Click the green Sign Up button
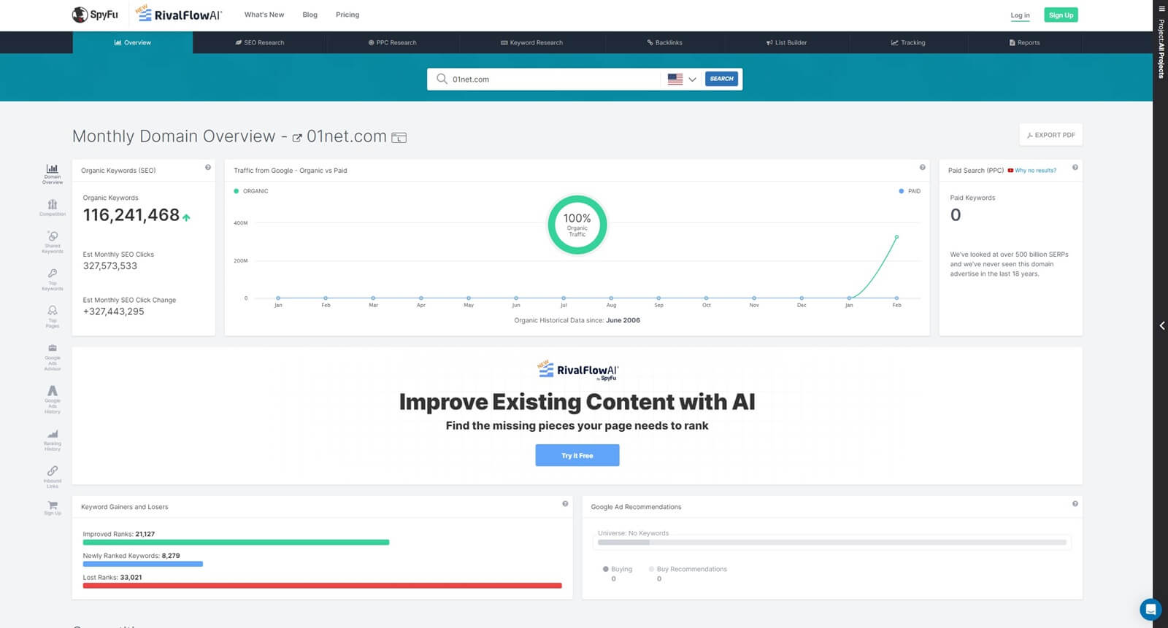This screenshot has height=628, width=1168. tap(1061, 15)
